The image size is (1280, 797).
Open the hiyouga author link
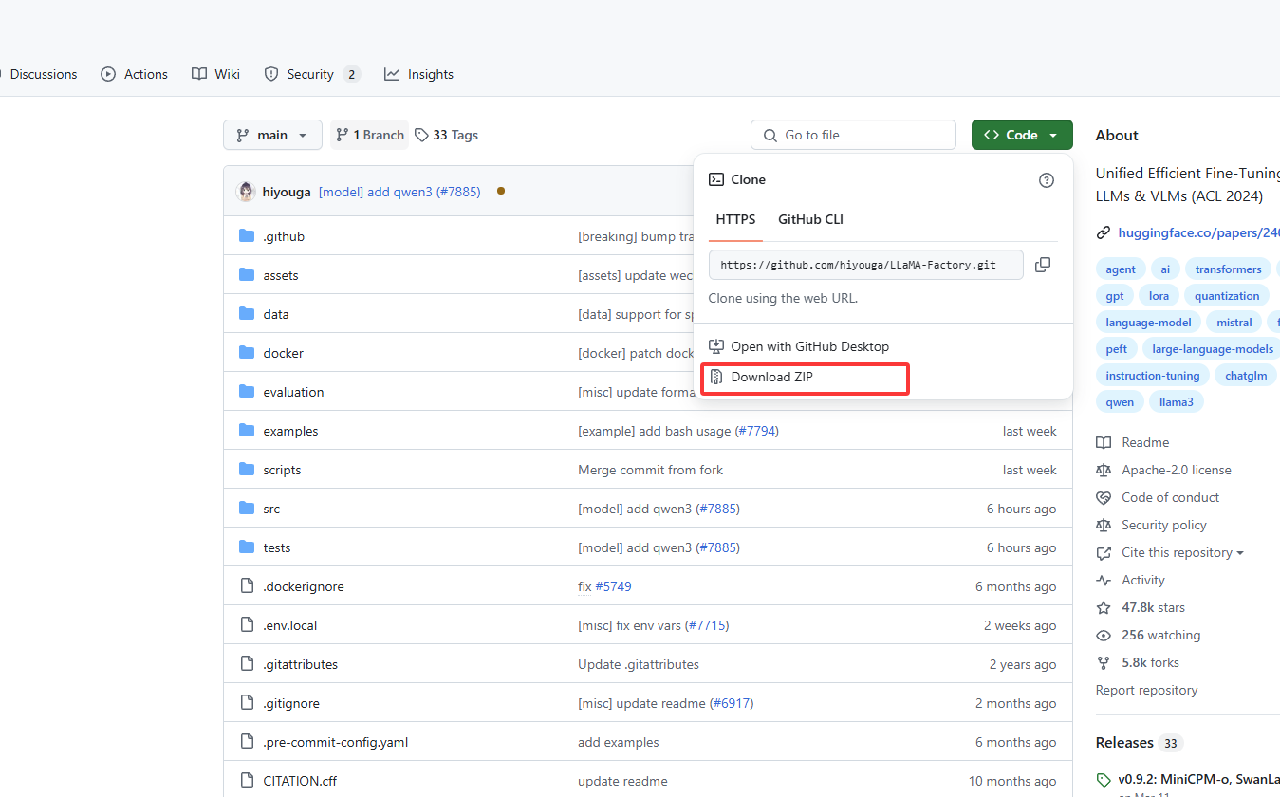pos(287,192)
